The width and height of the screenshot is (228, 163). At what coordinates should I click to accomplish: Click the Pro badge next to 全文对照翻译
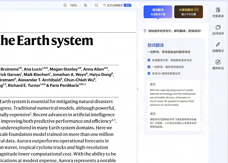coord(127,5)
